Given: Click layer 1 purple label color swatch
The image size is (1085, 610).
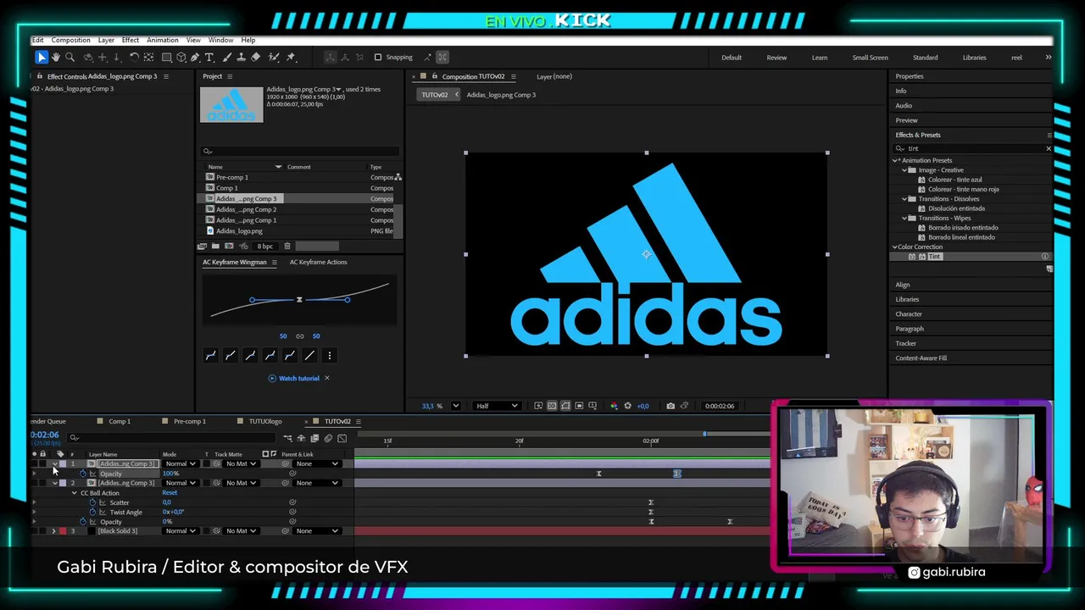Looking at the screenshot, I should click(63, 463).
